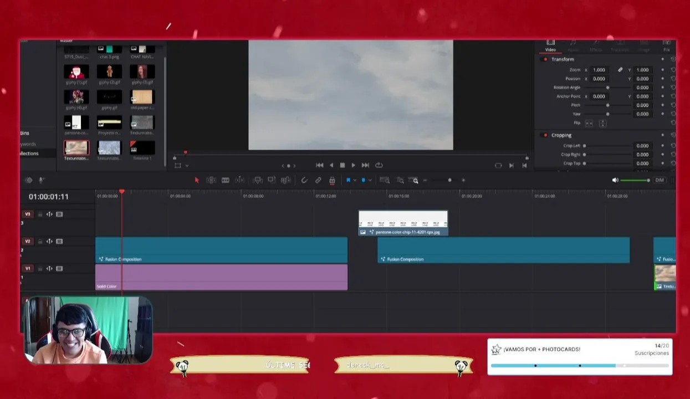Click the Insert Clip toolbar icon

(258, 180)
